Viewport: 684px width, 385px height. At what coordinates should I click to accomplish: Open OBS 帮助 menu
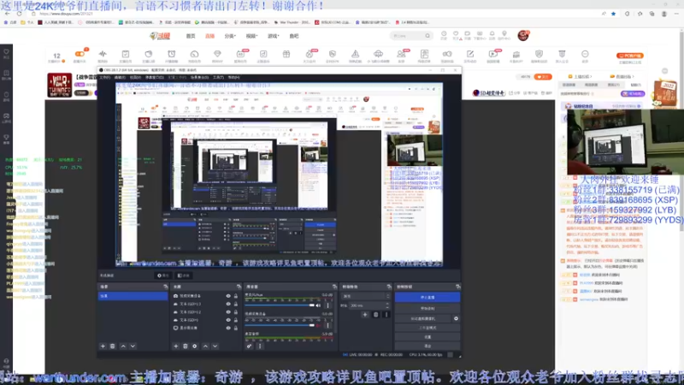pyautogui.click(x=233, y=77)
